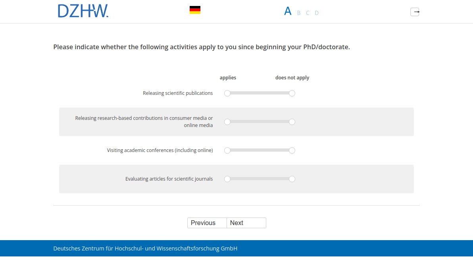The height and width of the screenshot is (260, 473).
Task: Select 'applies' for Releasing scientific publications
Action: click(227, 93)
